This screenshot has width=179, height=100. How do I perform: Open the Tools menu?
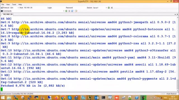(14, 4)
